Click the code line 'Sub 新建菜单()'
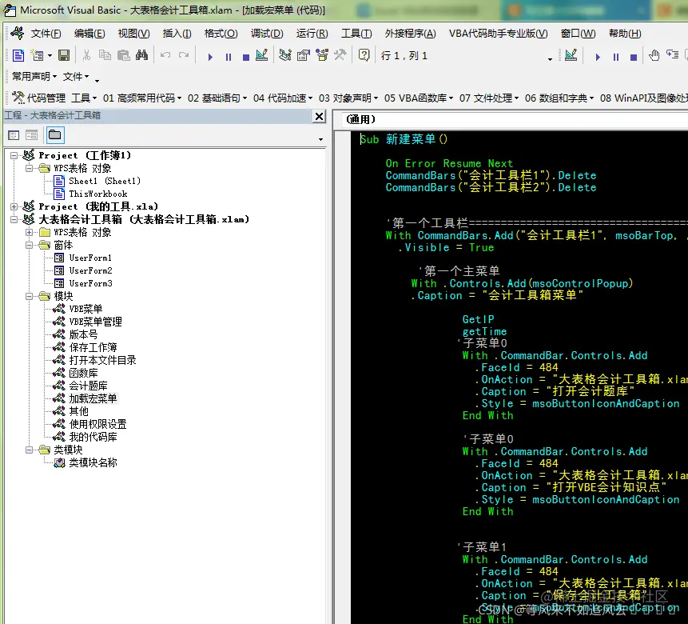The height and width of the screenshot is (624, 688). pyautogui.click(x=404, y=139)
